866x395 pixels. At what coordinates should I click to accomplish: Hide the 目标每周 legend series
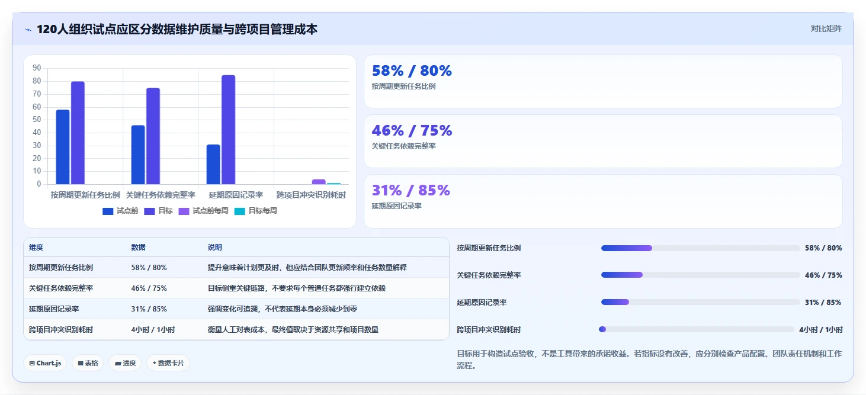pos(255,211)
